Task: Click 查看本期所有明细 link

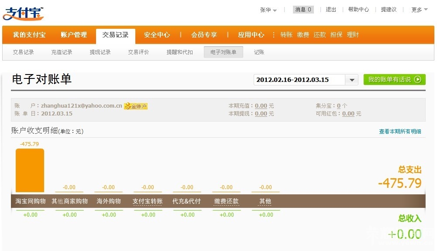Action: tap(400, 131)
